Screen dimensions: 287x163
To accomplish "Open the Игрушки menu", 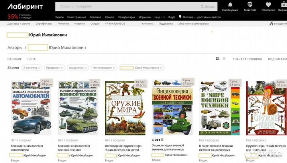I will pos(145,17).
